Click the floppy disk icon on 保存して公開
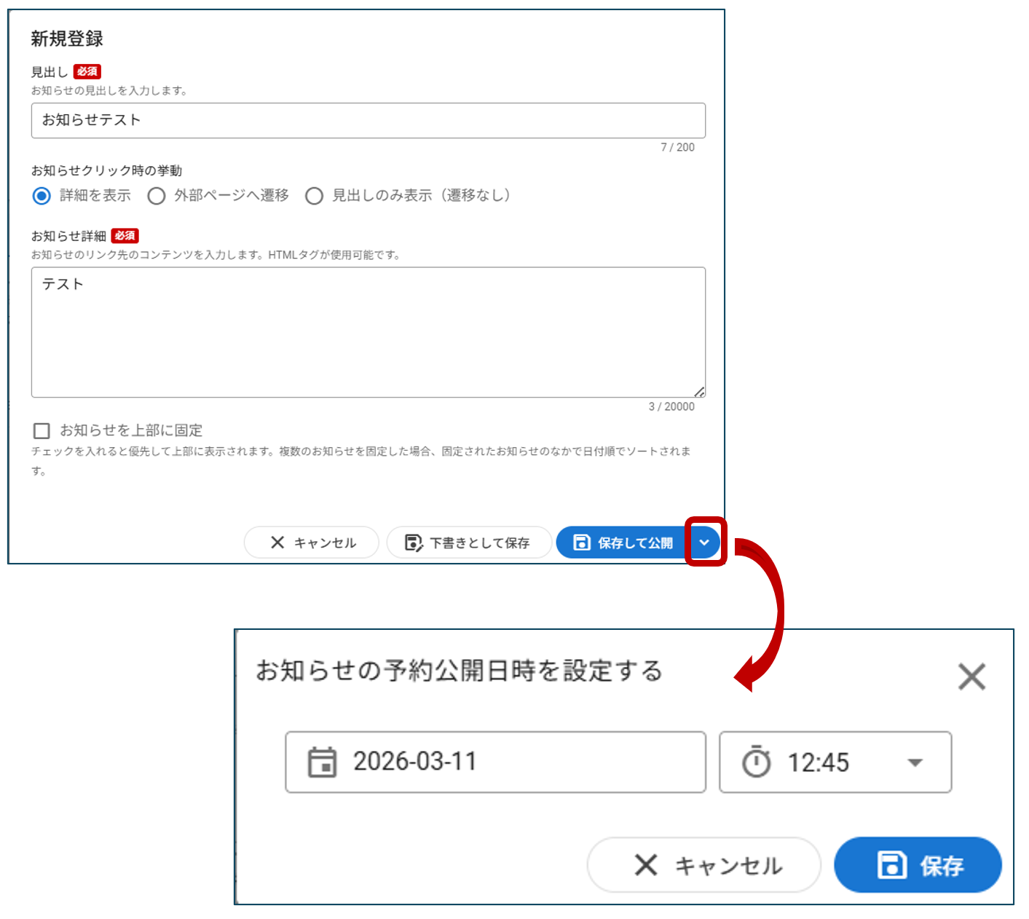The width and height of the screenshot is (1029, 919). coord(582,543)
